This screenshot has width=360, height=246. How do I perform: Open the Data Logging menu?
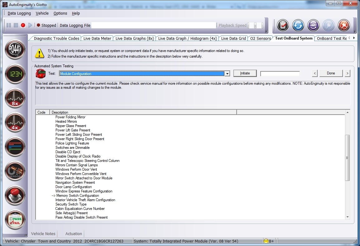(19, 13)
